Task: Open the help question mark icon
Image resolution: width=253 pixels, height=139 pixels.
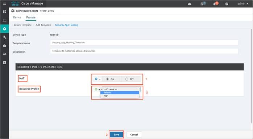Action: [x=227, y=4]
